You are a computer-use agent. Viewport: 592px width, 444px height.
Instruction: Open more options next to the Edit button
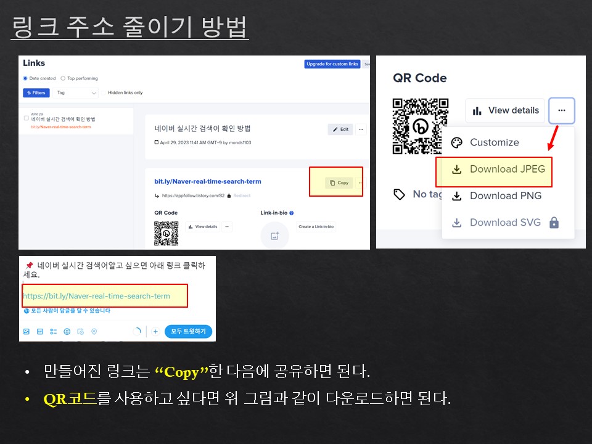pyautogui.click(x=361, y=129)
